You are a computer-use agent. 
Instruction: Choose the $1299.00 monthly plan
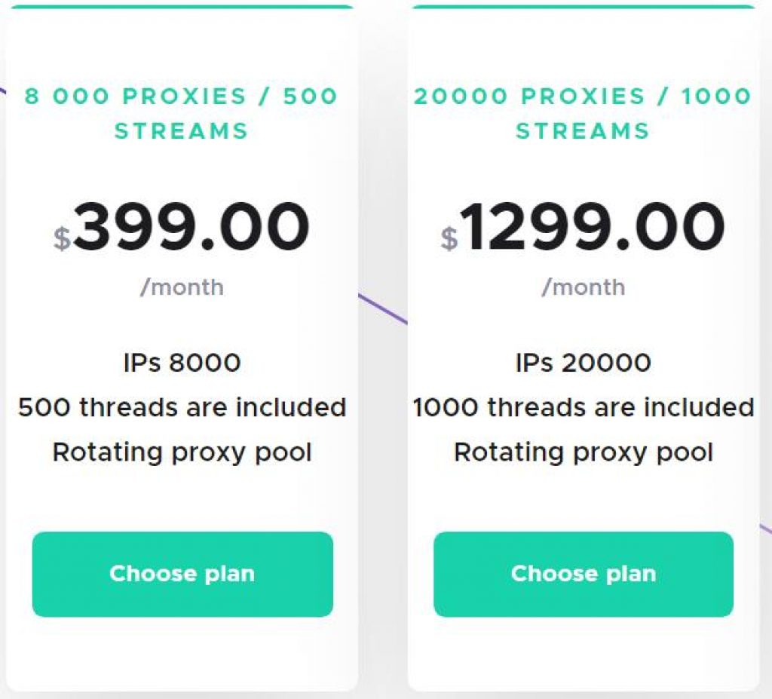[x=584, y=574]
